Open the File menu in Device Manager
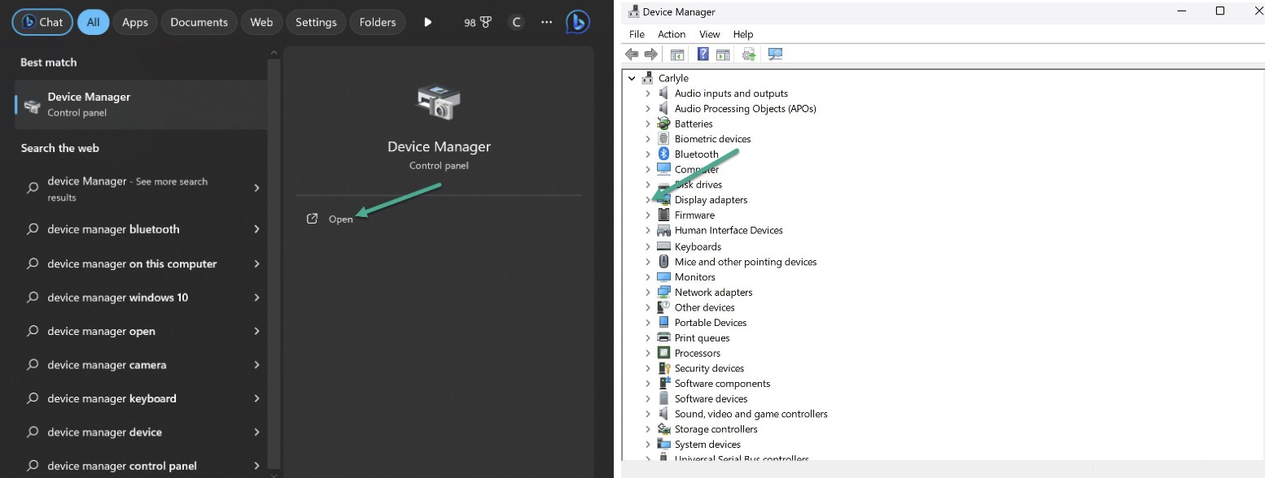This screenshot has width=1265, height=478. (x=637, y=34)
